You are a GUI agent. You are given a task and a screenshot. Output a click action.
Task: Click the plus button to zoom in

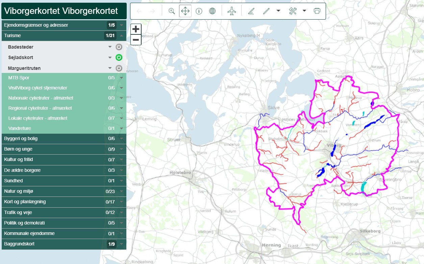(x=136, y=29)
